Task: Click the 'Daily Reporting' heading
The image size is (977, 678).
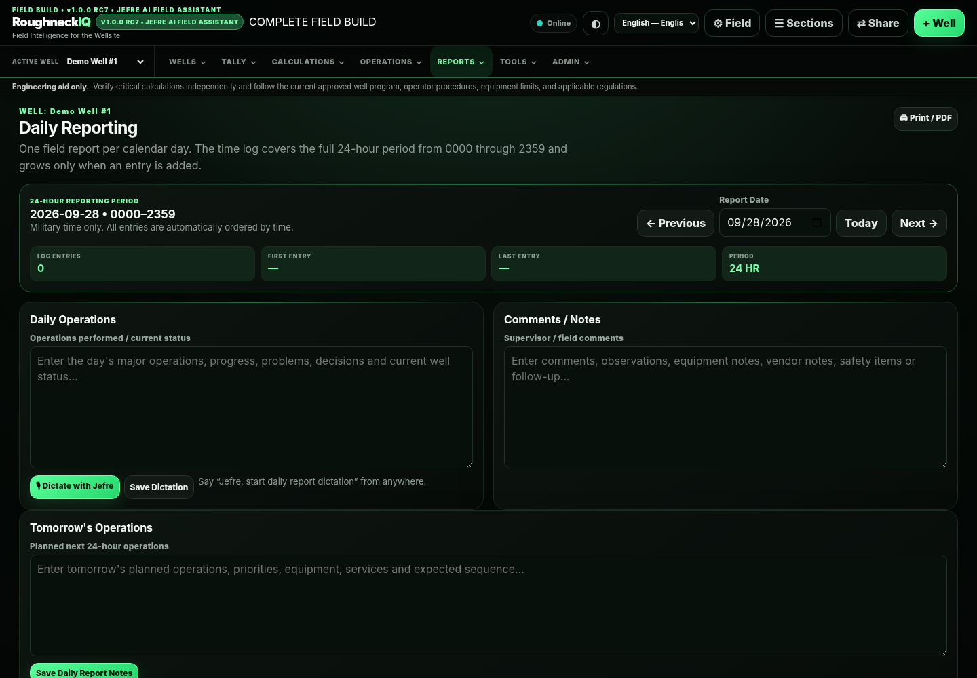Action: 78,127
